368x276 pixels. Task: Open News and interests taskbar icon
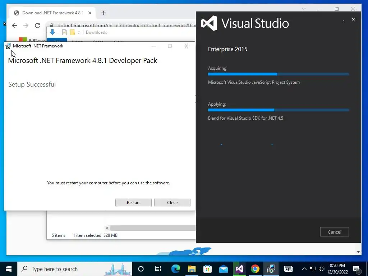click(x=289, y=269)
